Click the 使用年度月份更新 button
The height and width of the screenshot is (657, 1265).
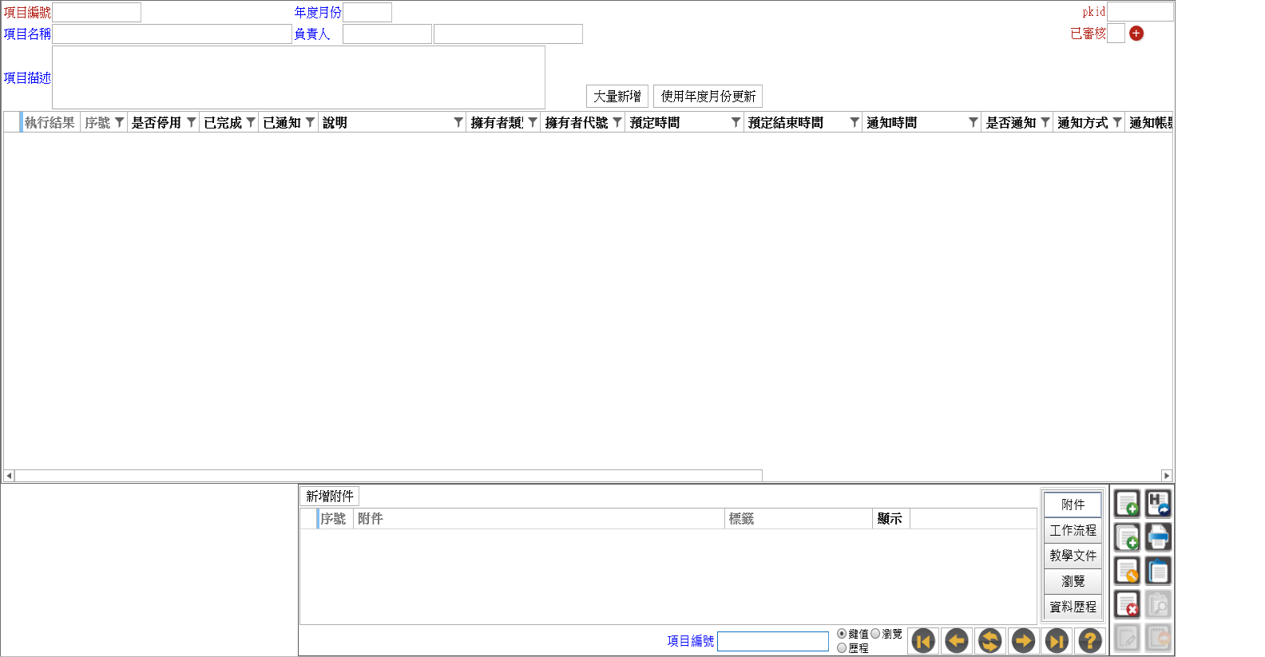pos(708,96)
